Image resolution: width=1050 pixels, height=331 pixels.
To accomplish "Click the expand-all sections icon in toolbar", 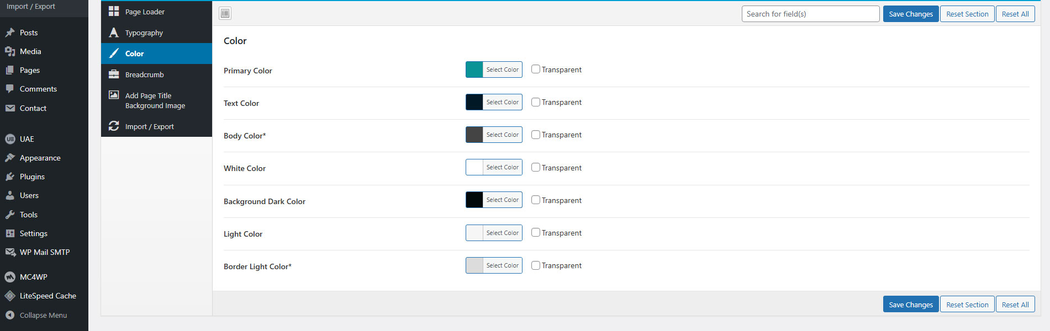I will click(x=225, y=14).
